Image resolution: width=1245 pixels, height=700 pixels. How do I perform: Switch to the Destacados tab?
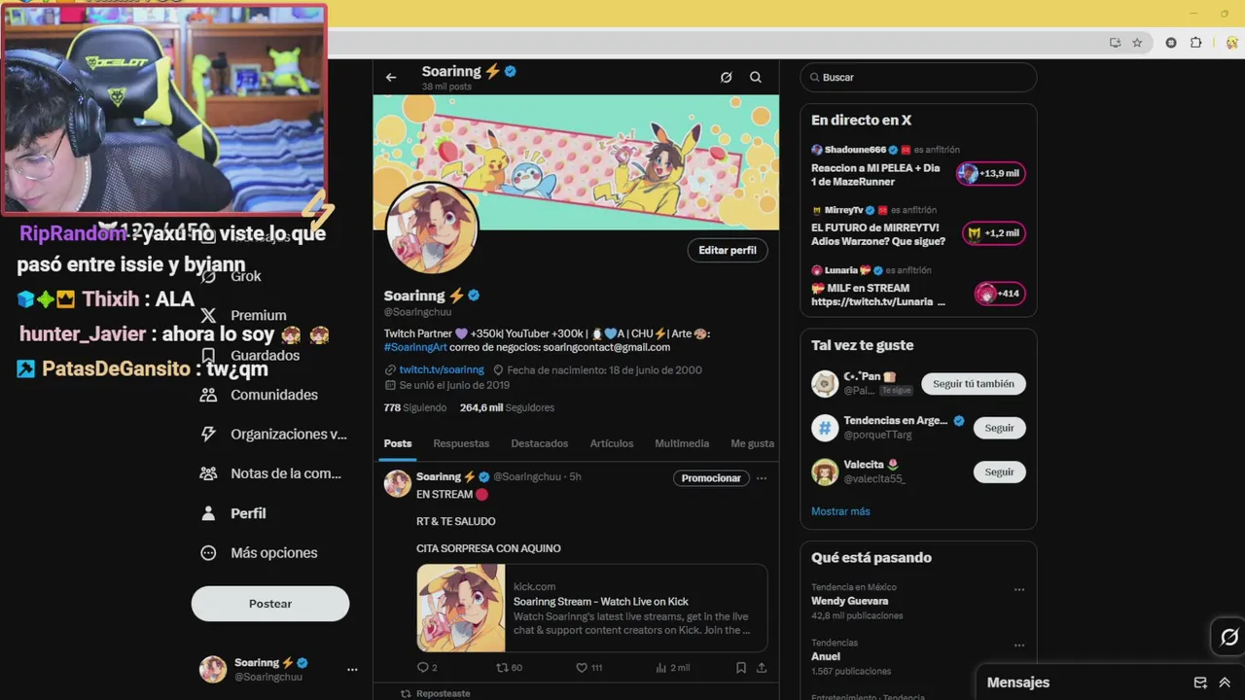[x=540, y=443]
